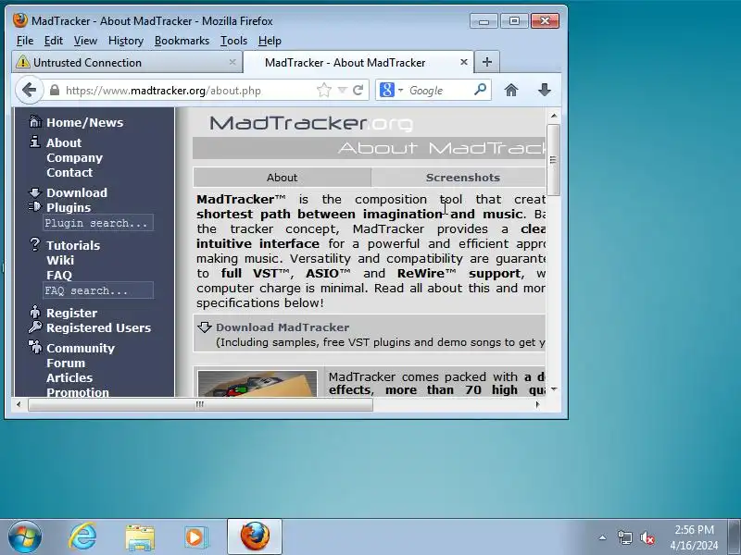Click the horizontal scrollbar thumb

[x=200, y=404]
